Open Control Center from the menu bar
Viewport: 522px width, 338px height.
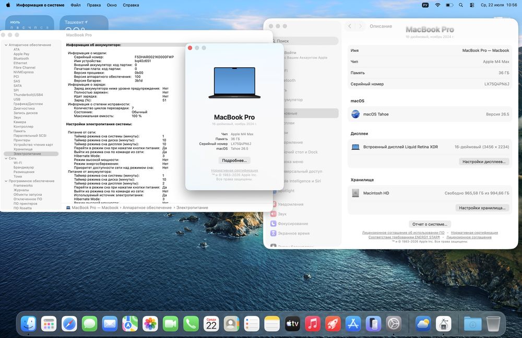point(472,5)
